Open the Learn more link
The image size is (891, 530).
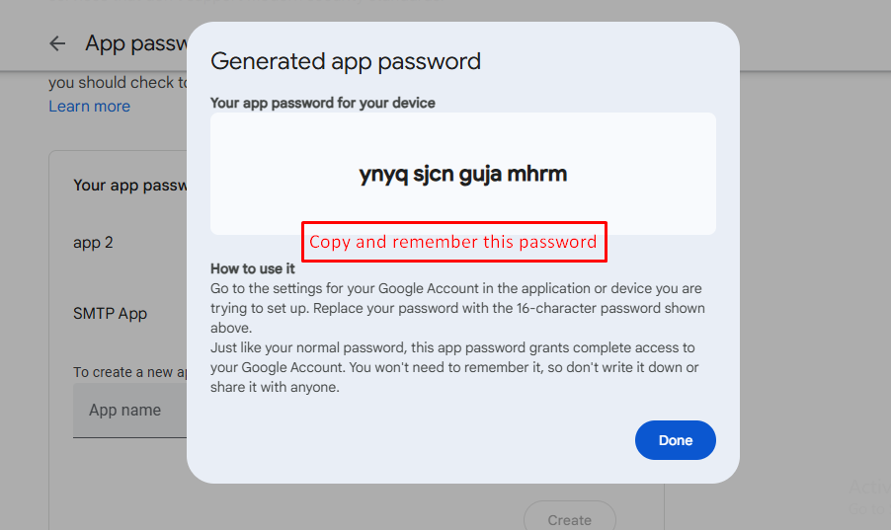[89, 106]
